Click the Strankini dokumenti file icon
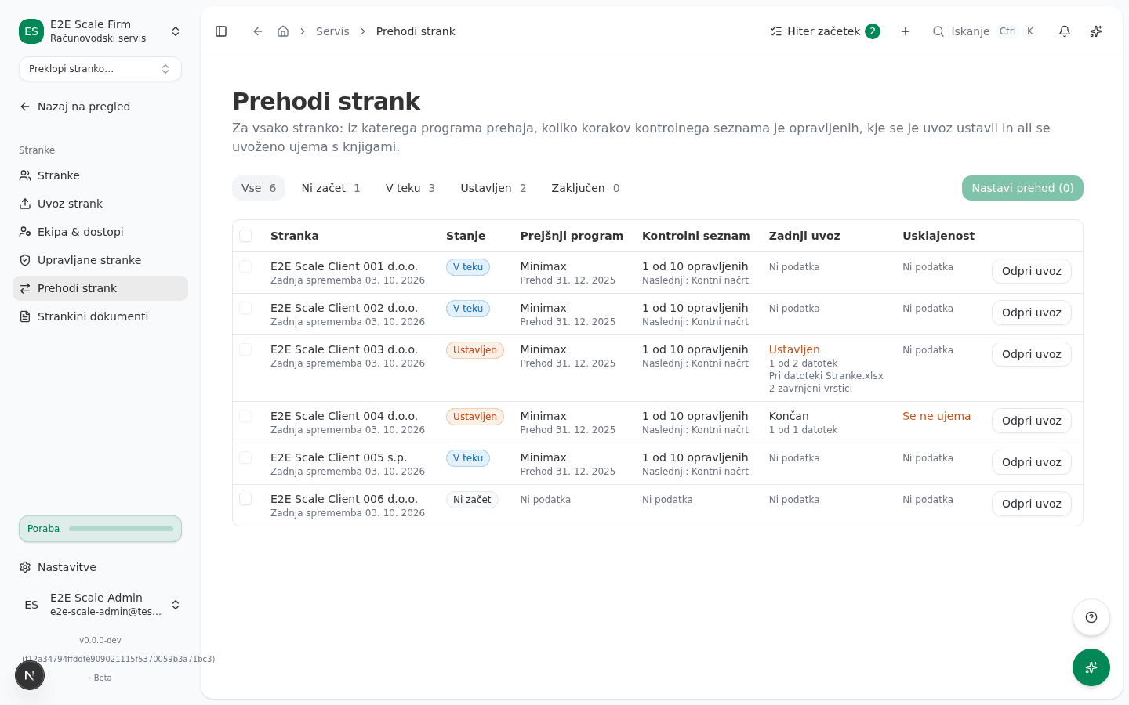The height and width of the screenshot is (705, 1129). point(25,316)
